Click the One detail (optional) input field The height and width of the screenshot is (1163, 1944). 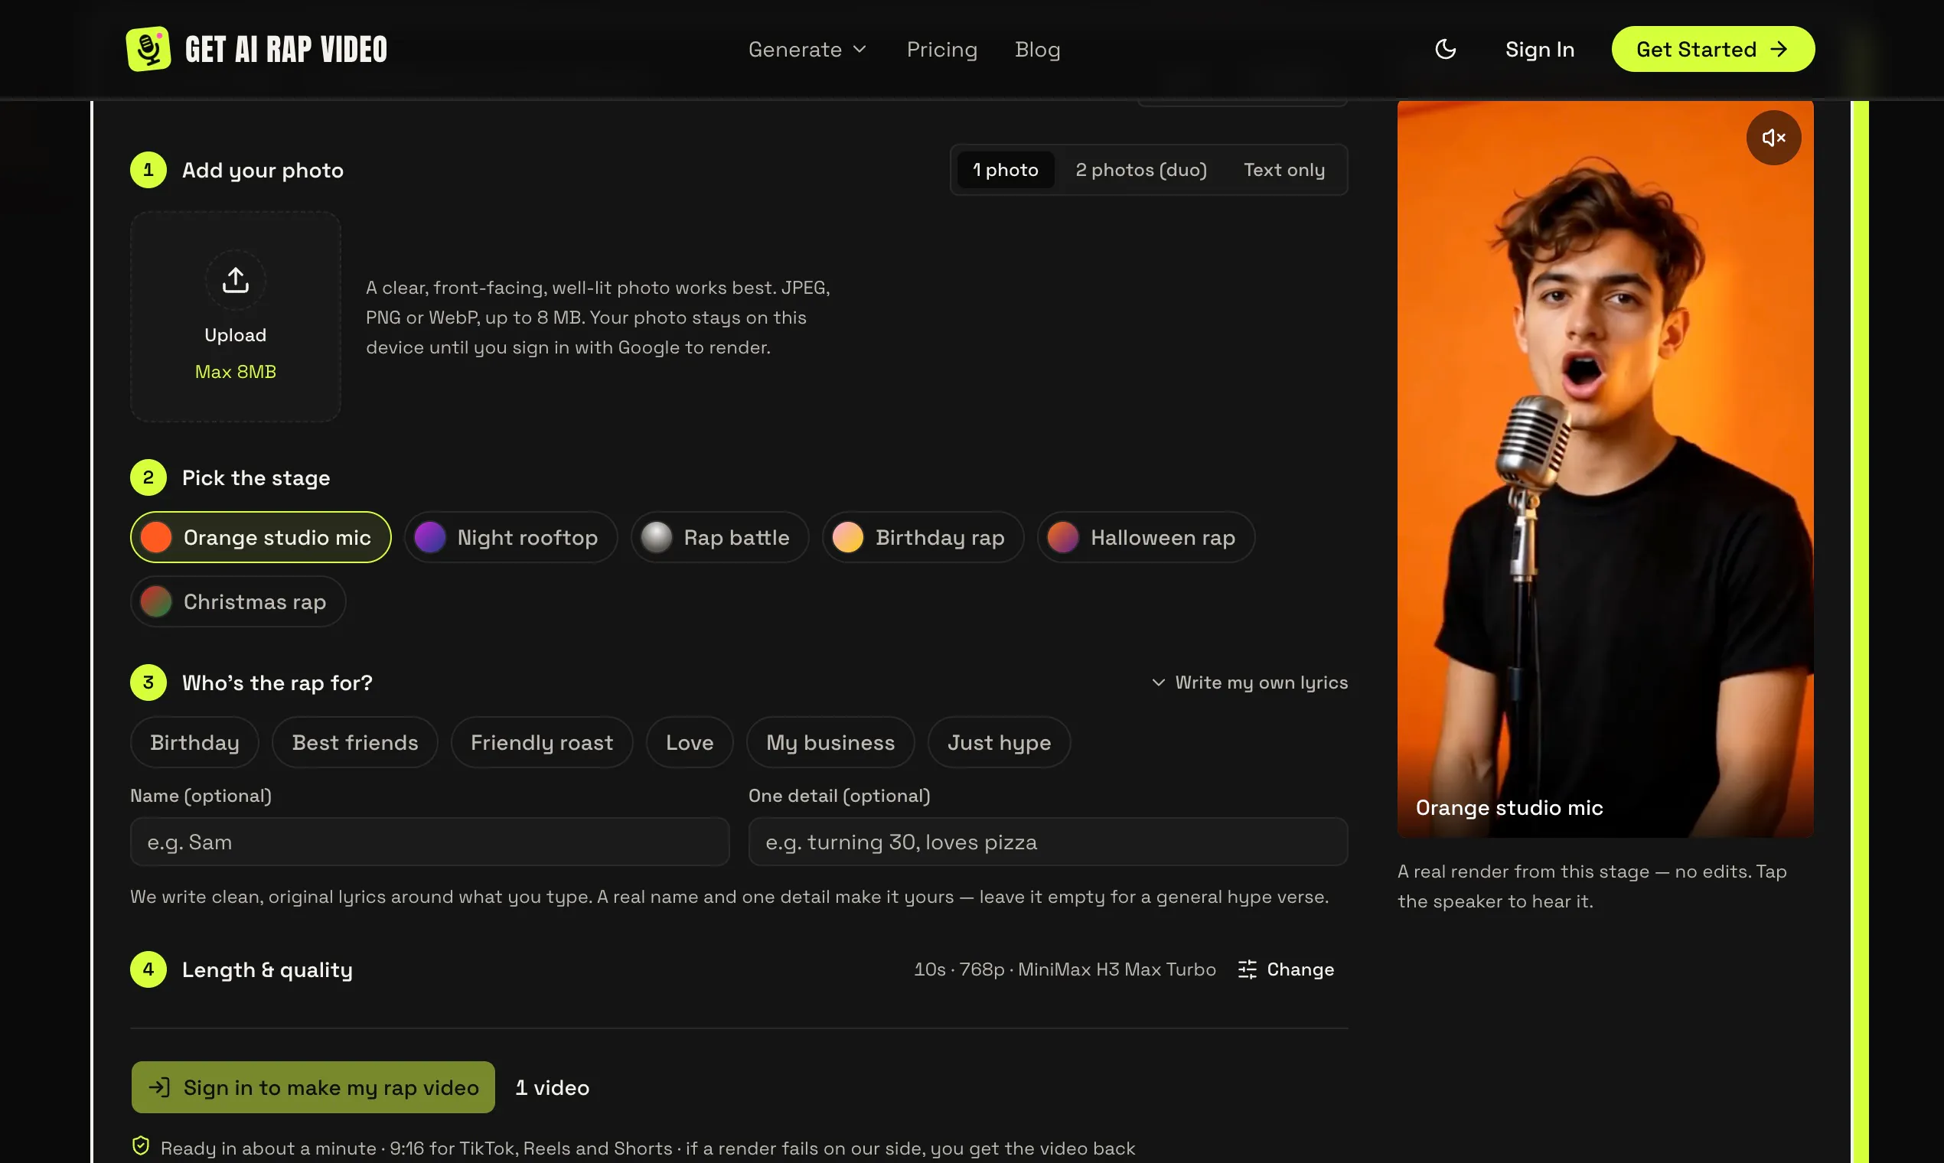pyautogui.click(x=1048, y=842)
